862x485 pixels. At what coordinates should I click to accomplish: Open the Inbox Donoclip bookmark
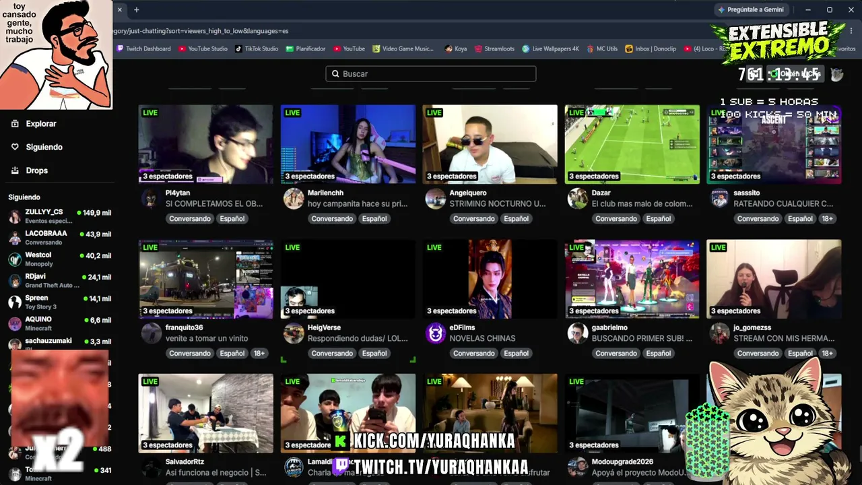point(651,48)
